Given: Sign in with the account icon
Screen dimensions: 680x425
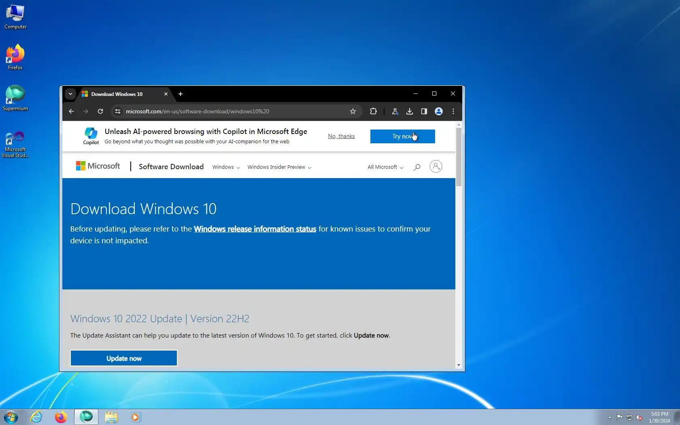Looking at the screenshot, I should [x=436, y=166].
